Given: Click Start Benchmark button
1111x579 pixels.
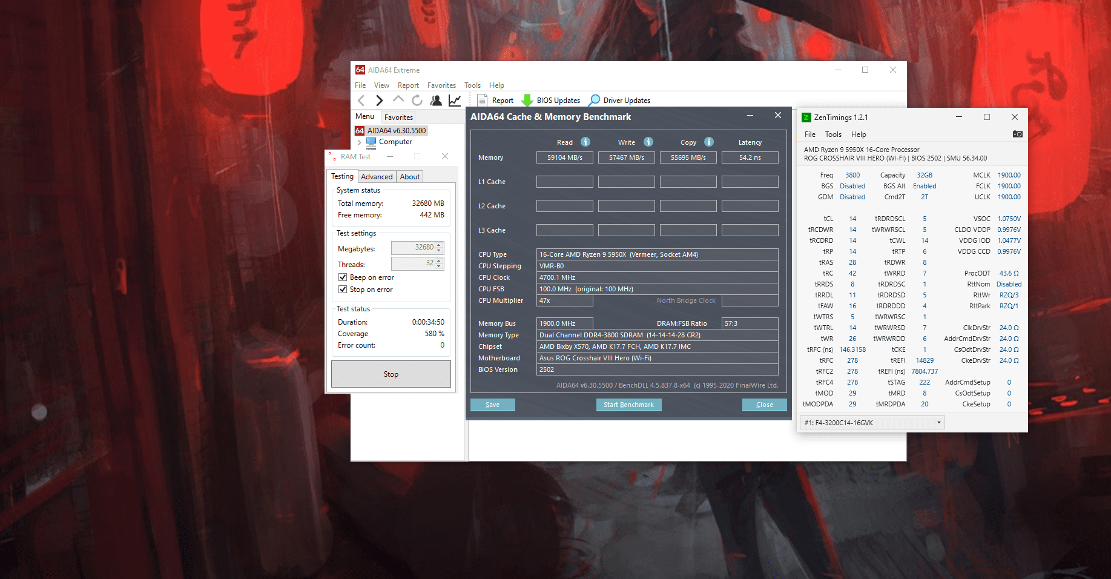Looking at the screenshot, I should coord(628,405).
